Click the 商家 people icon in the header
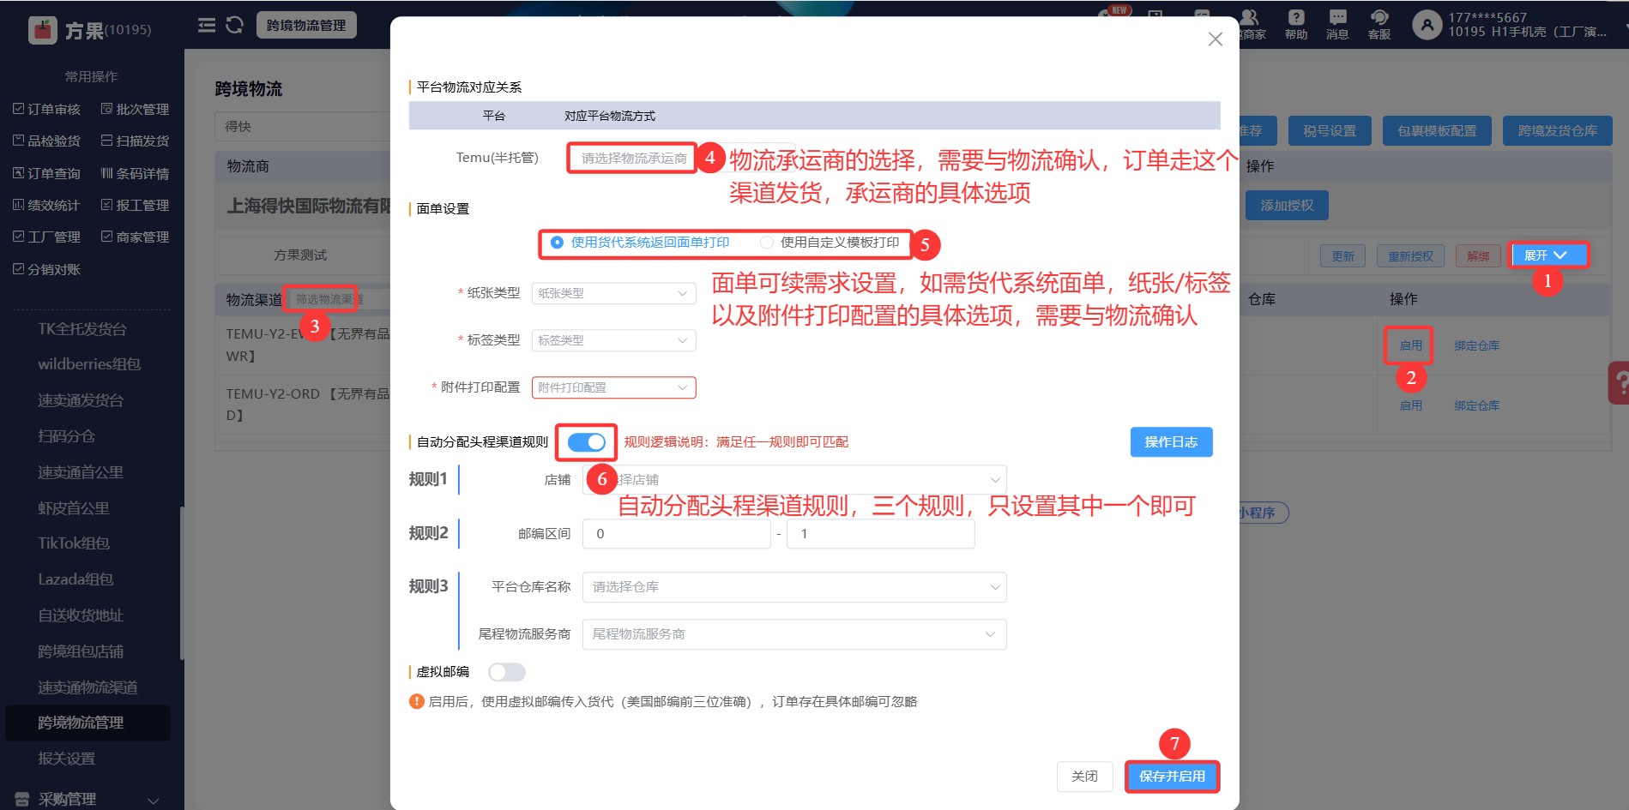Screen dimensions: 1629x810 [x=1249, y=18]
